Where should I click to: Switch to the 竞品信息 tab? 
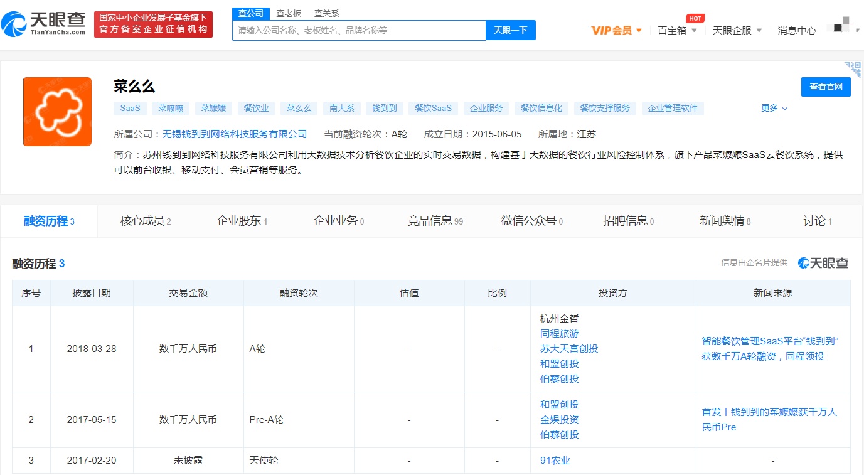[435, 221]
